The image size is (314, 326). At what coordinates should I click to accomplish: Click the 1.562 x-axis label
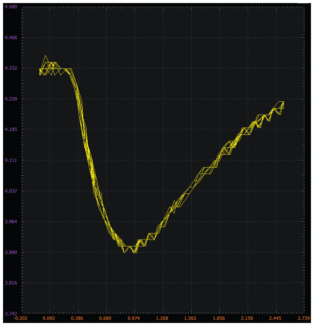coord(191,318)
